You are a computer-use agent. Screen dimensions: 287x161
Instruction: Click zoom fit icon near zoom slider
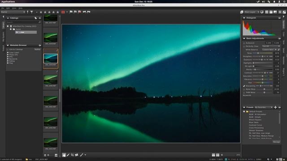pos(217,155)
